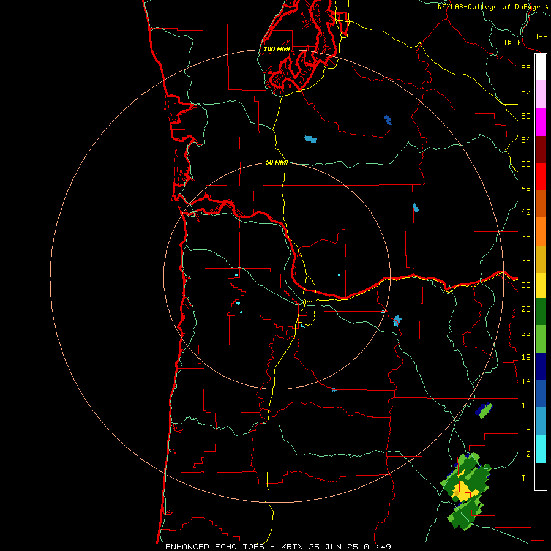This screenshot has width=551, height=551.
Task: Click the "[K FT]" units label
Action: 517,42
